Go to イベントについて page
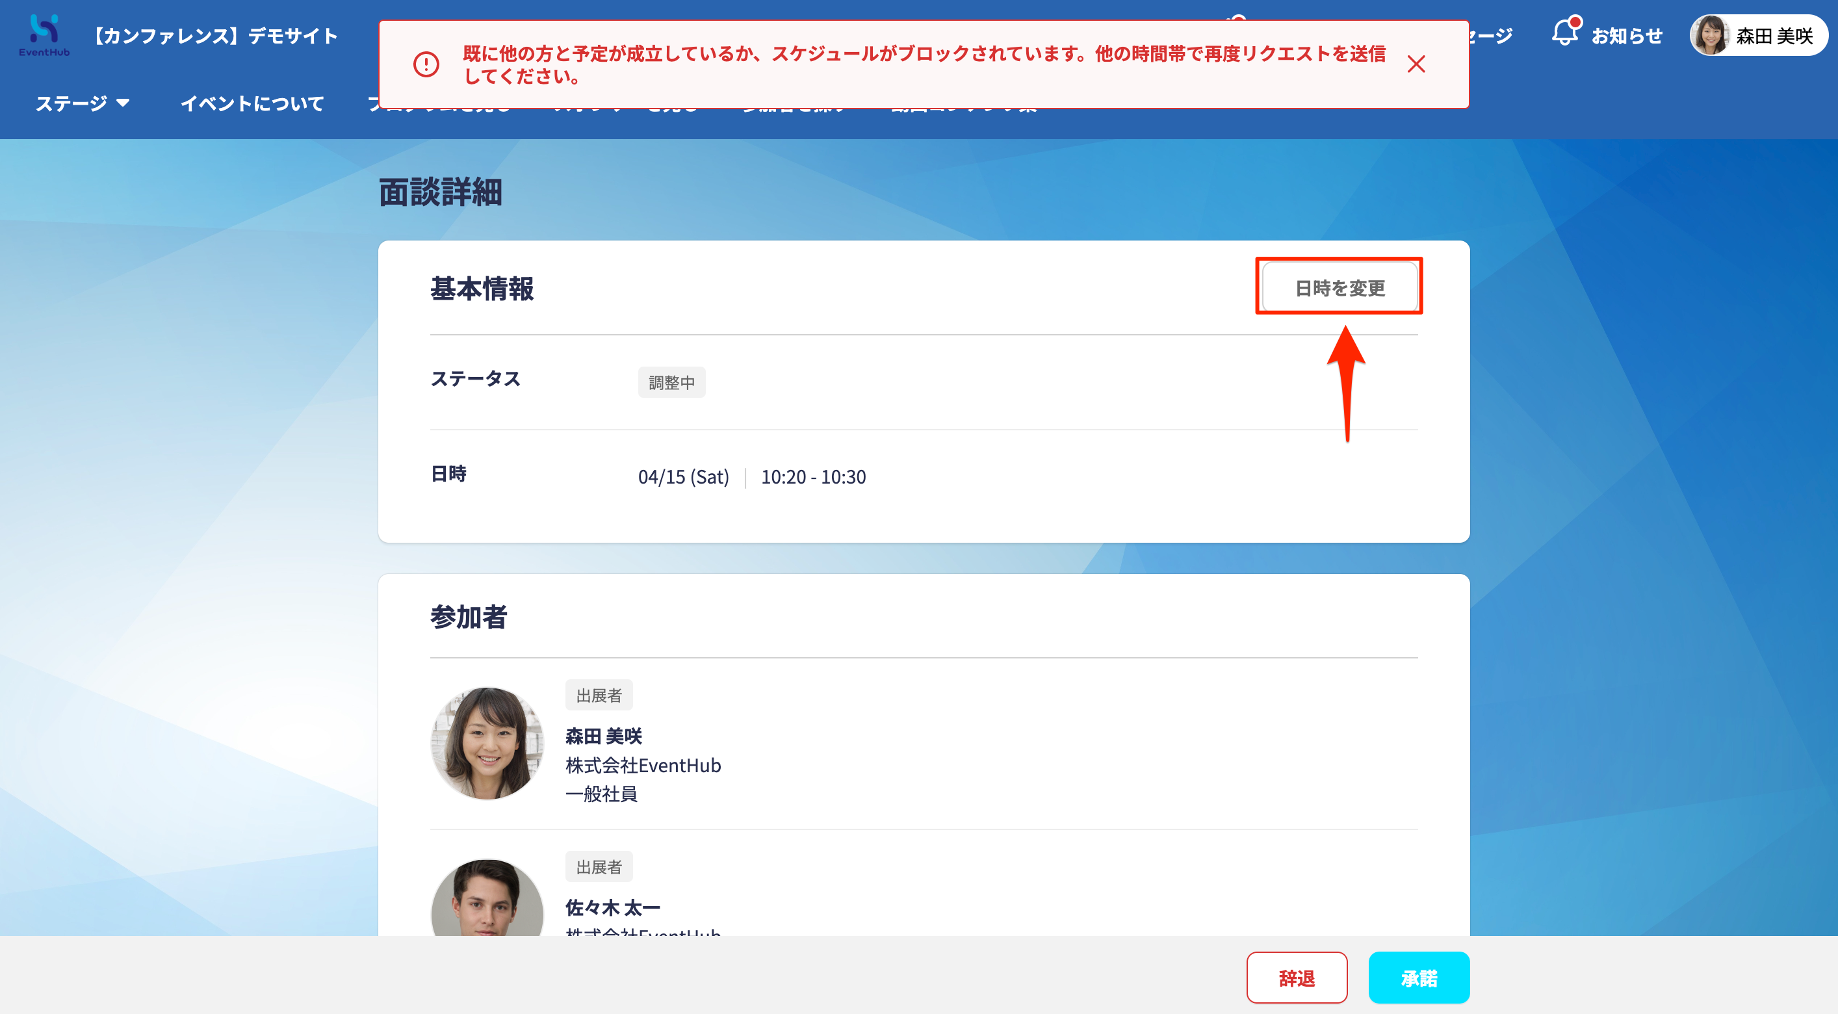 (x=252, y=103)
